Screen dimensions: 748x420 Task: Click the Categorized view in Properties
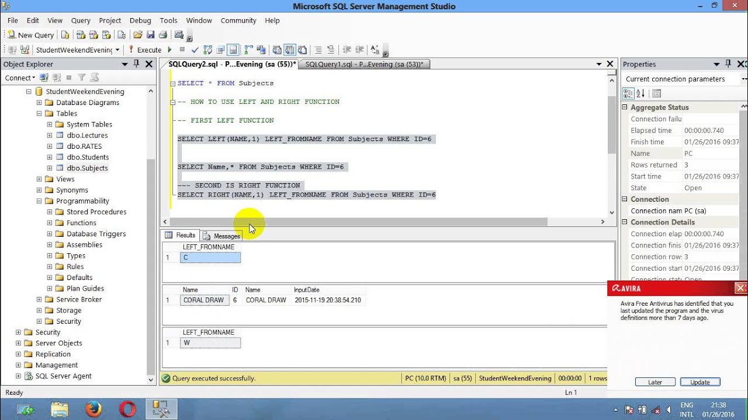628,93
